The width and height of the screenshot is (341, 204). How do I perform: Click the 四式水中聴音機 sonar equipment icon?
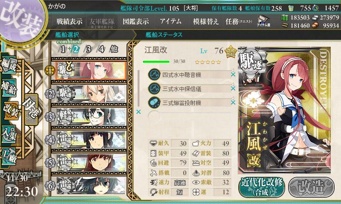coord(154,74)
